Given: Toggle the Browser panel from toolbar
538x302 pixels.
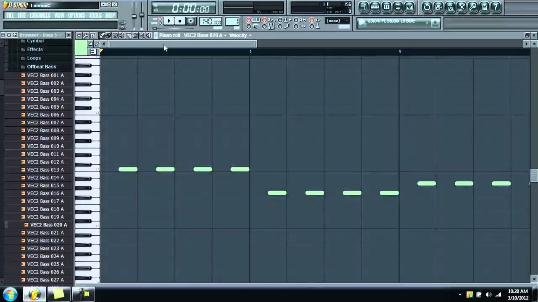Looking at the screenshot, I should [398, 7].
